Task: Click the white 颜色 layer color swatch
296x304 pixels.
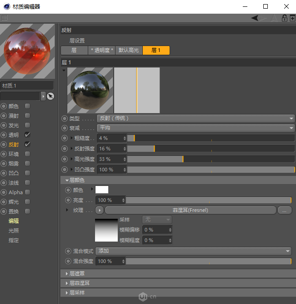Action: pyautogui.click(x=102, y=190)
